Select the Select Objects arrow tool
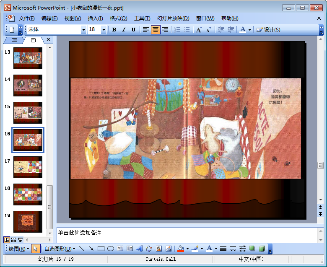This screenshot has width=327, height=267. tap(36, 249)
